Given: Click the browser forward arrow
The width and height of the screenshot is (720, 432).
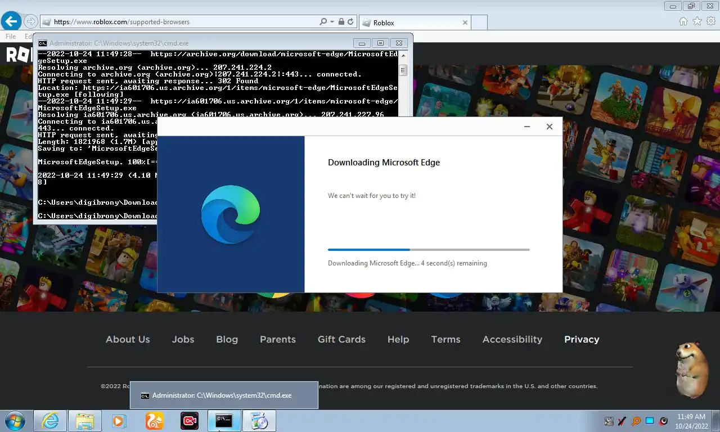Looking at the screenshot, I should click(x=31, y=22).
